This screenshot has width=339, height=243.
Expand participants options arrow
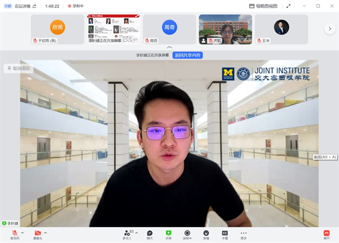[137, 232]
